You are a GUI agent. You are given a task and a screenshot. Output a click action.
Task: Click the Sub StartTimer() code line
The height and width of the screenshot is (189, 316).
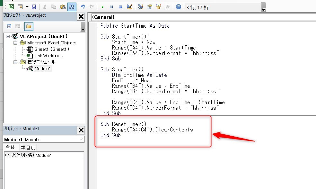[123, 37]
